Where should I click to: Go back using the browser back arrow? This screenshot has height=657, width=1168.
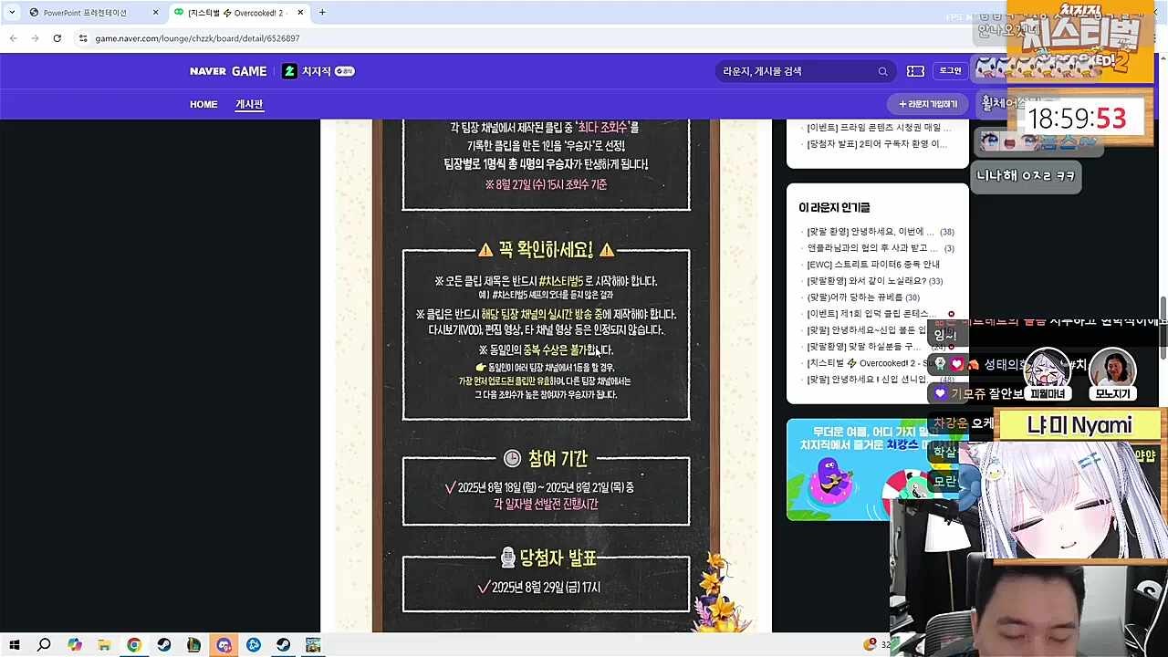(x=13, y=38)
